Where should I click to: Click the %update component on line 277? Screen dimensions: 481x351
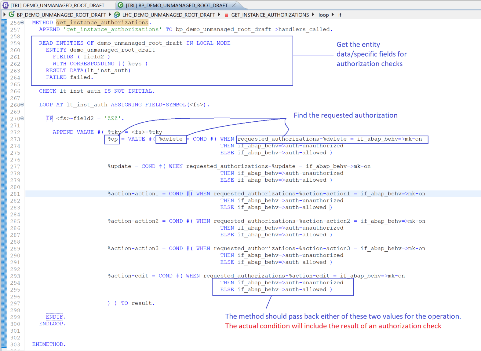pyautogui.click(x=119, y=166)
